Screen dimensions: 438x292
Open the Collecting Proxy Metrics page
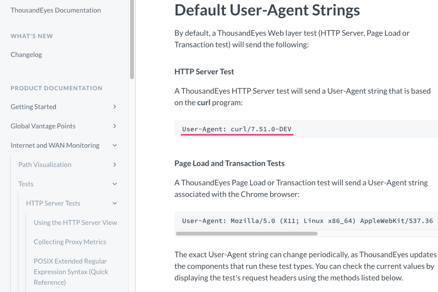tap(70, 242)
